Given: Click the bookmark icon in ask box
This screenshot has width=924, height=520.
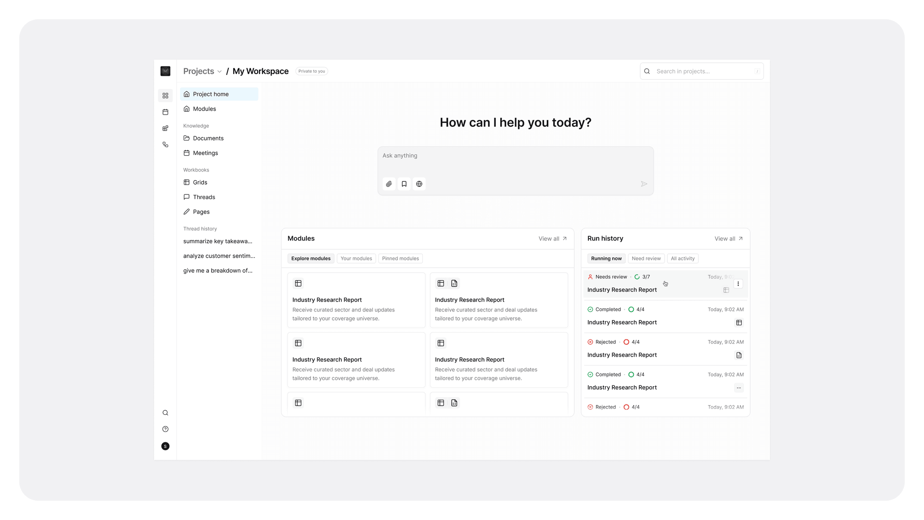Looking at the screenshot, I should pyautogui.click(x=404, y=184).
